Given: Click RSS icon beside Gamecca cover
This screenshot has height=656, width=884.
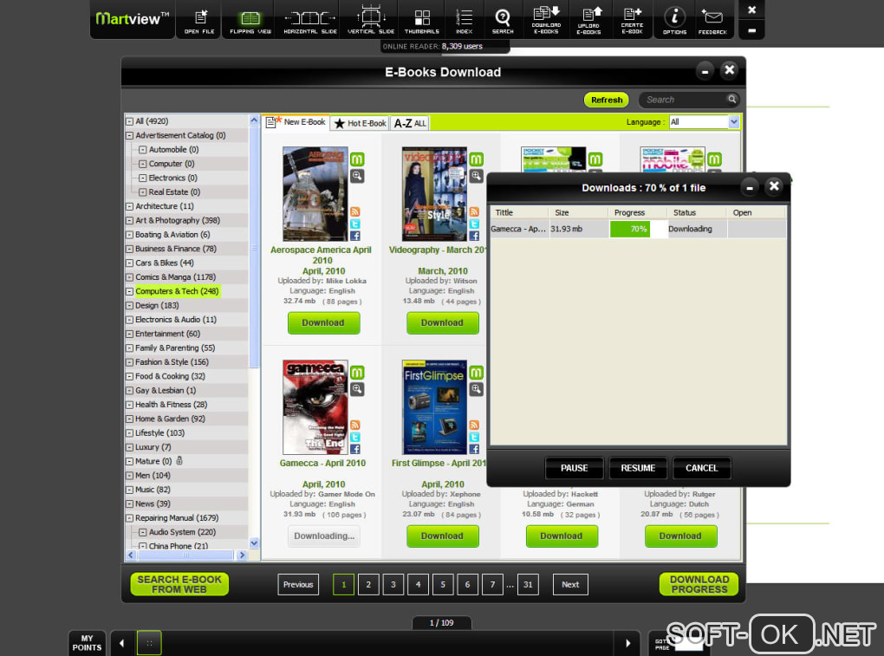Looking at the screenshot, I should click(355, 425).
